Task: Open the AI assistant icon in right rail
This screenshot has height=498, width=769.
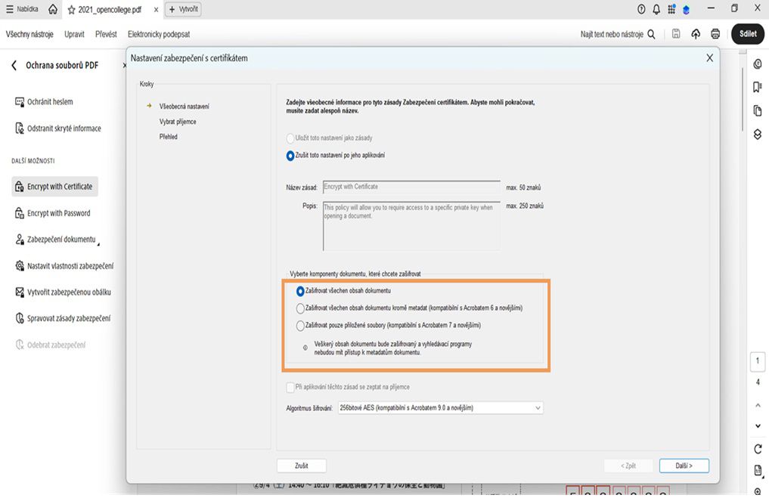Action: [758, 64]
